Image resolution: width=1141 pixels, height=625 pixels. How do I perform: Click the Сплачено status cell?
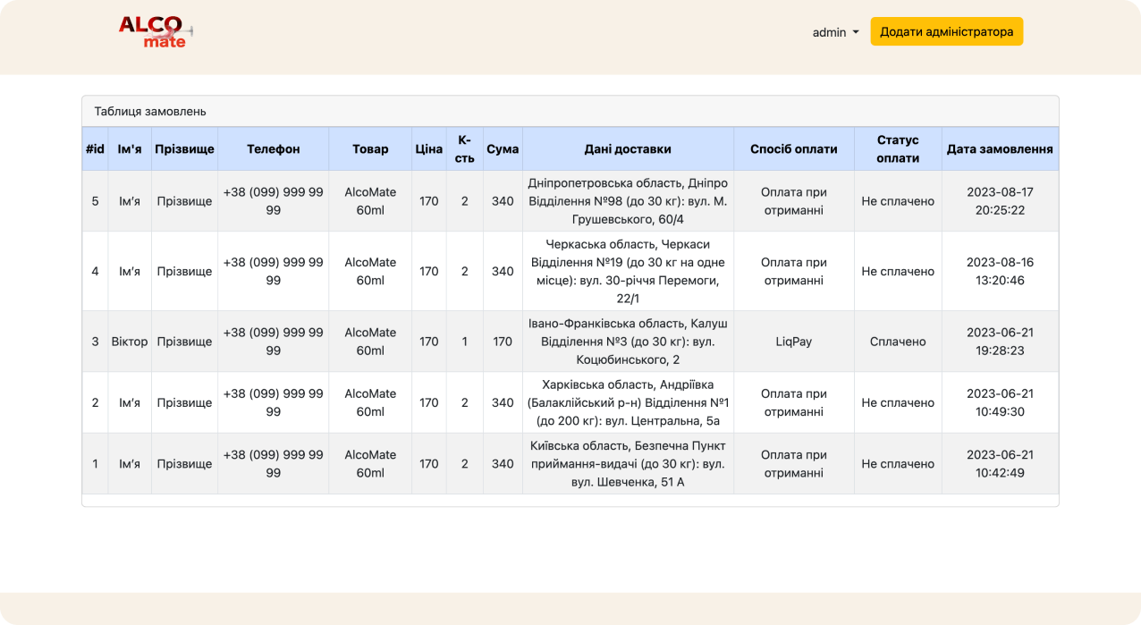point(898,342)
